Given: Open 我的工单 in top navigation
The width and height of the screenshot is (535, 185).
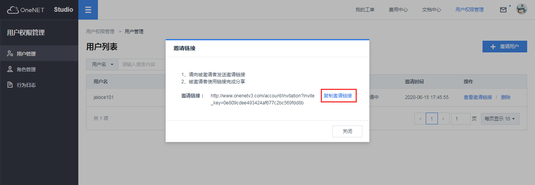Looking at the screenshot, I should pos(365,10).
